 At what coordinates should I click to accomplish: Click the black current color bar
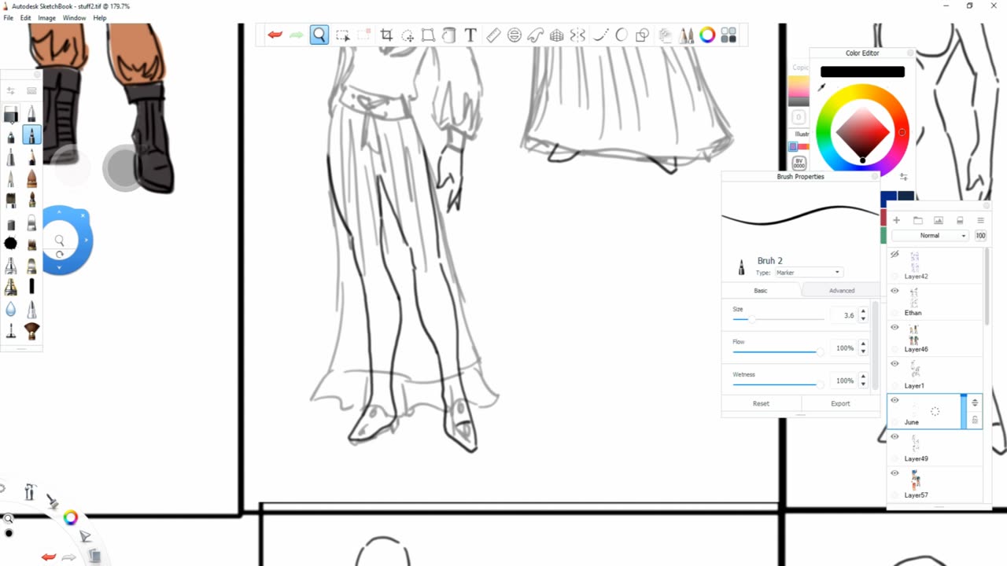point(862,72)
